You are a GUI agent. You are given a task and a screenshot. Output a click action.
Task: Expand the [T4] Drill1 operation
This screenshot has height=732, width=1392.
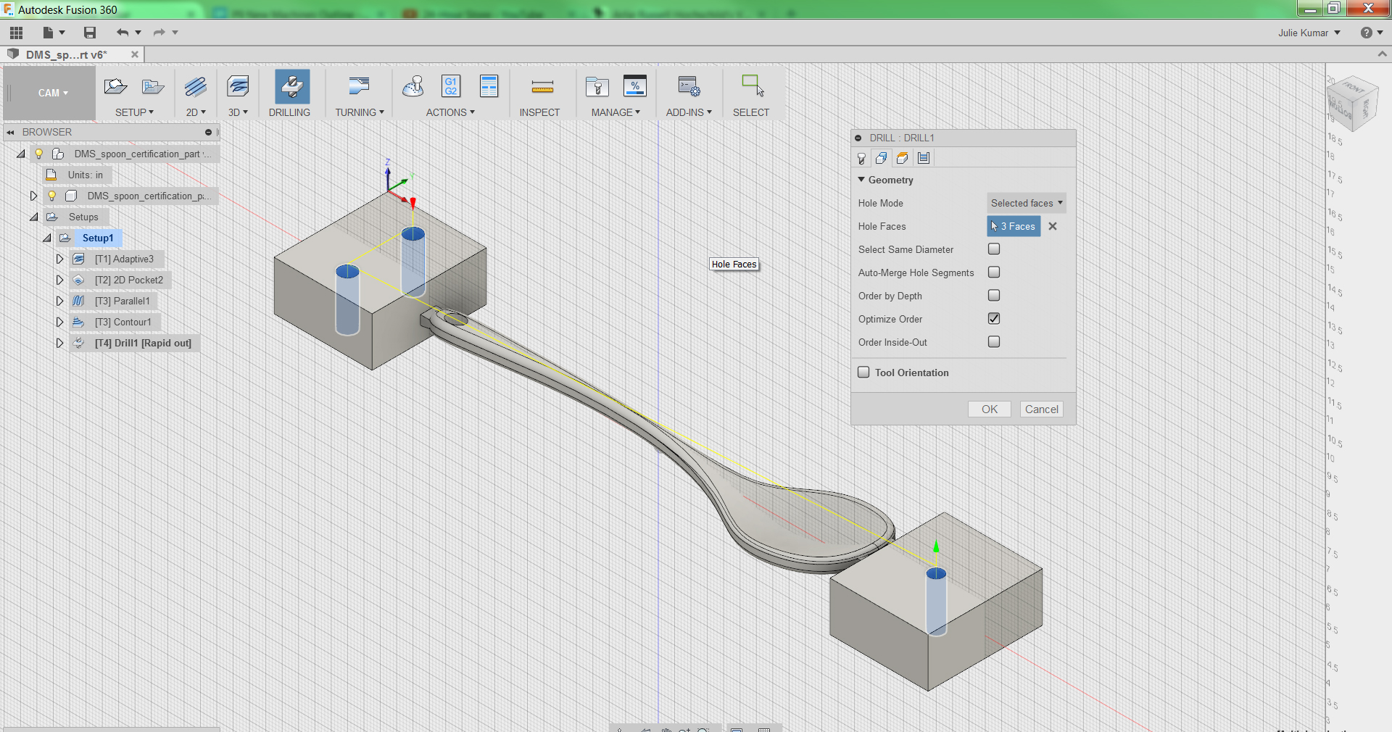point(60,343)
